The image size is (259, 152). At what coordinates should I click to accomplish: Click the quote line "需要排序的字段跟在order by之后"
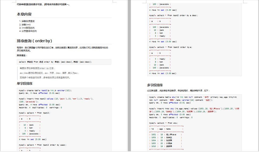click(x=37, y=68)
